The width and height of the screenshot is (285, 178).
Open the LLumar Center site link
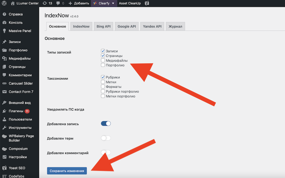coord(28,3)
